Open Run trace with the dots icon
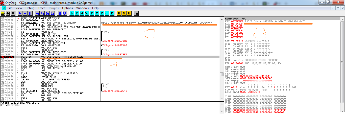This screenshot has width=346, height=114. [107, 13]
